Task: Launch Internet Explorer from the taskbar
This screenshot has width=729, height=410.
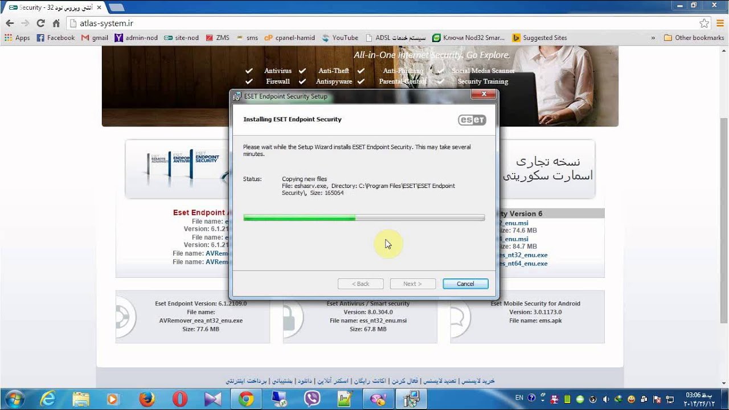Action: click(x=48, y=399)
